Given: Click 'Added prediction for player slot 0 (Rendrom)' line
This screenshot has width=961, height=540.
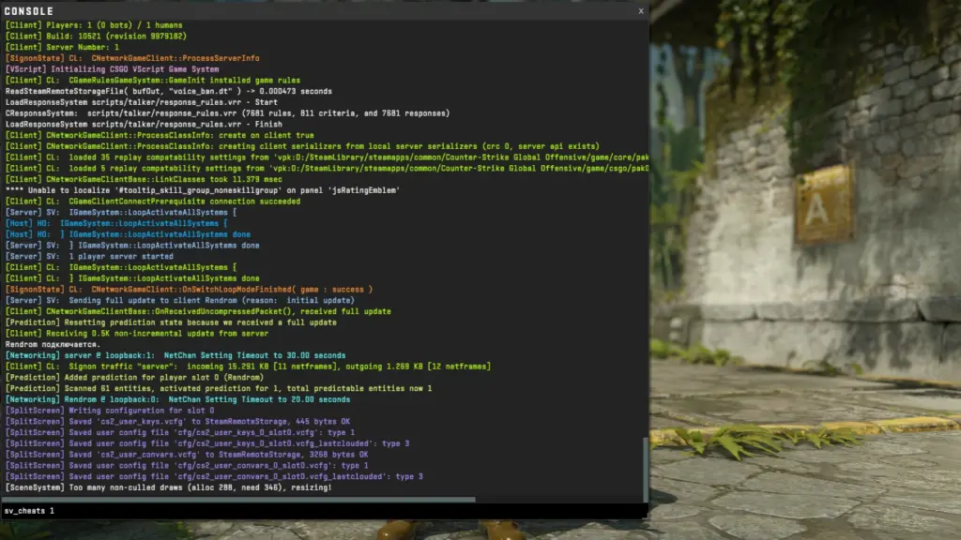Looking at the screenshot, I should (x=134, y=378).
